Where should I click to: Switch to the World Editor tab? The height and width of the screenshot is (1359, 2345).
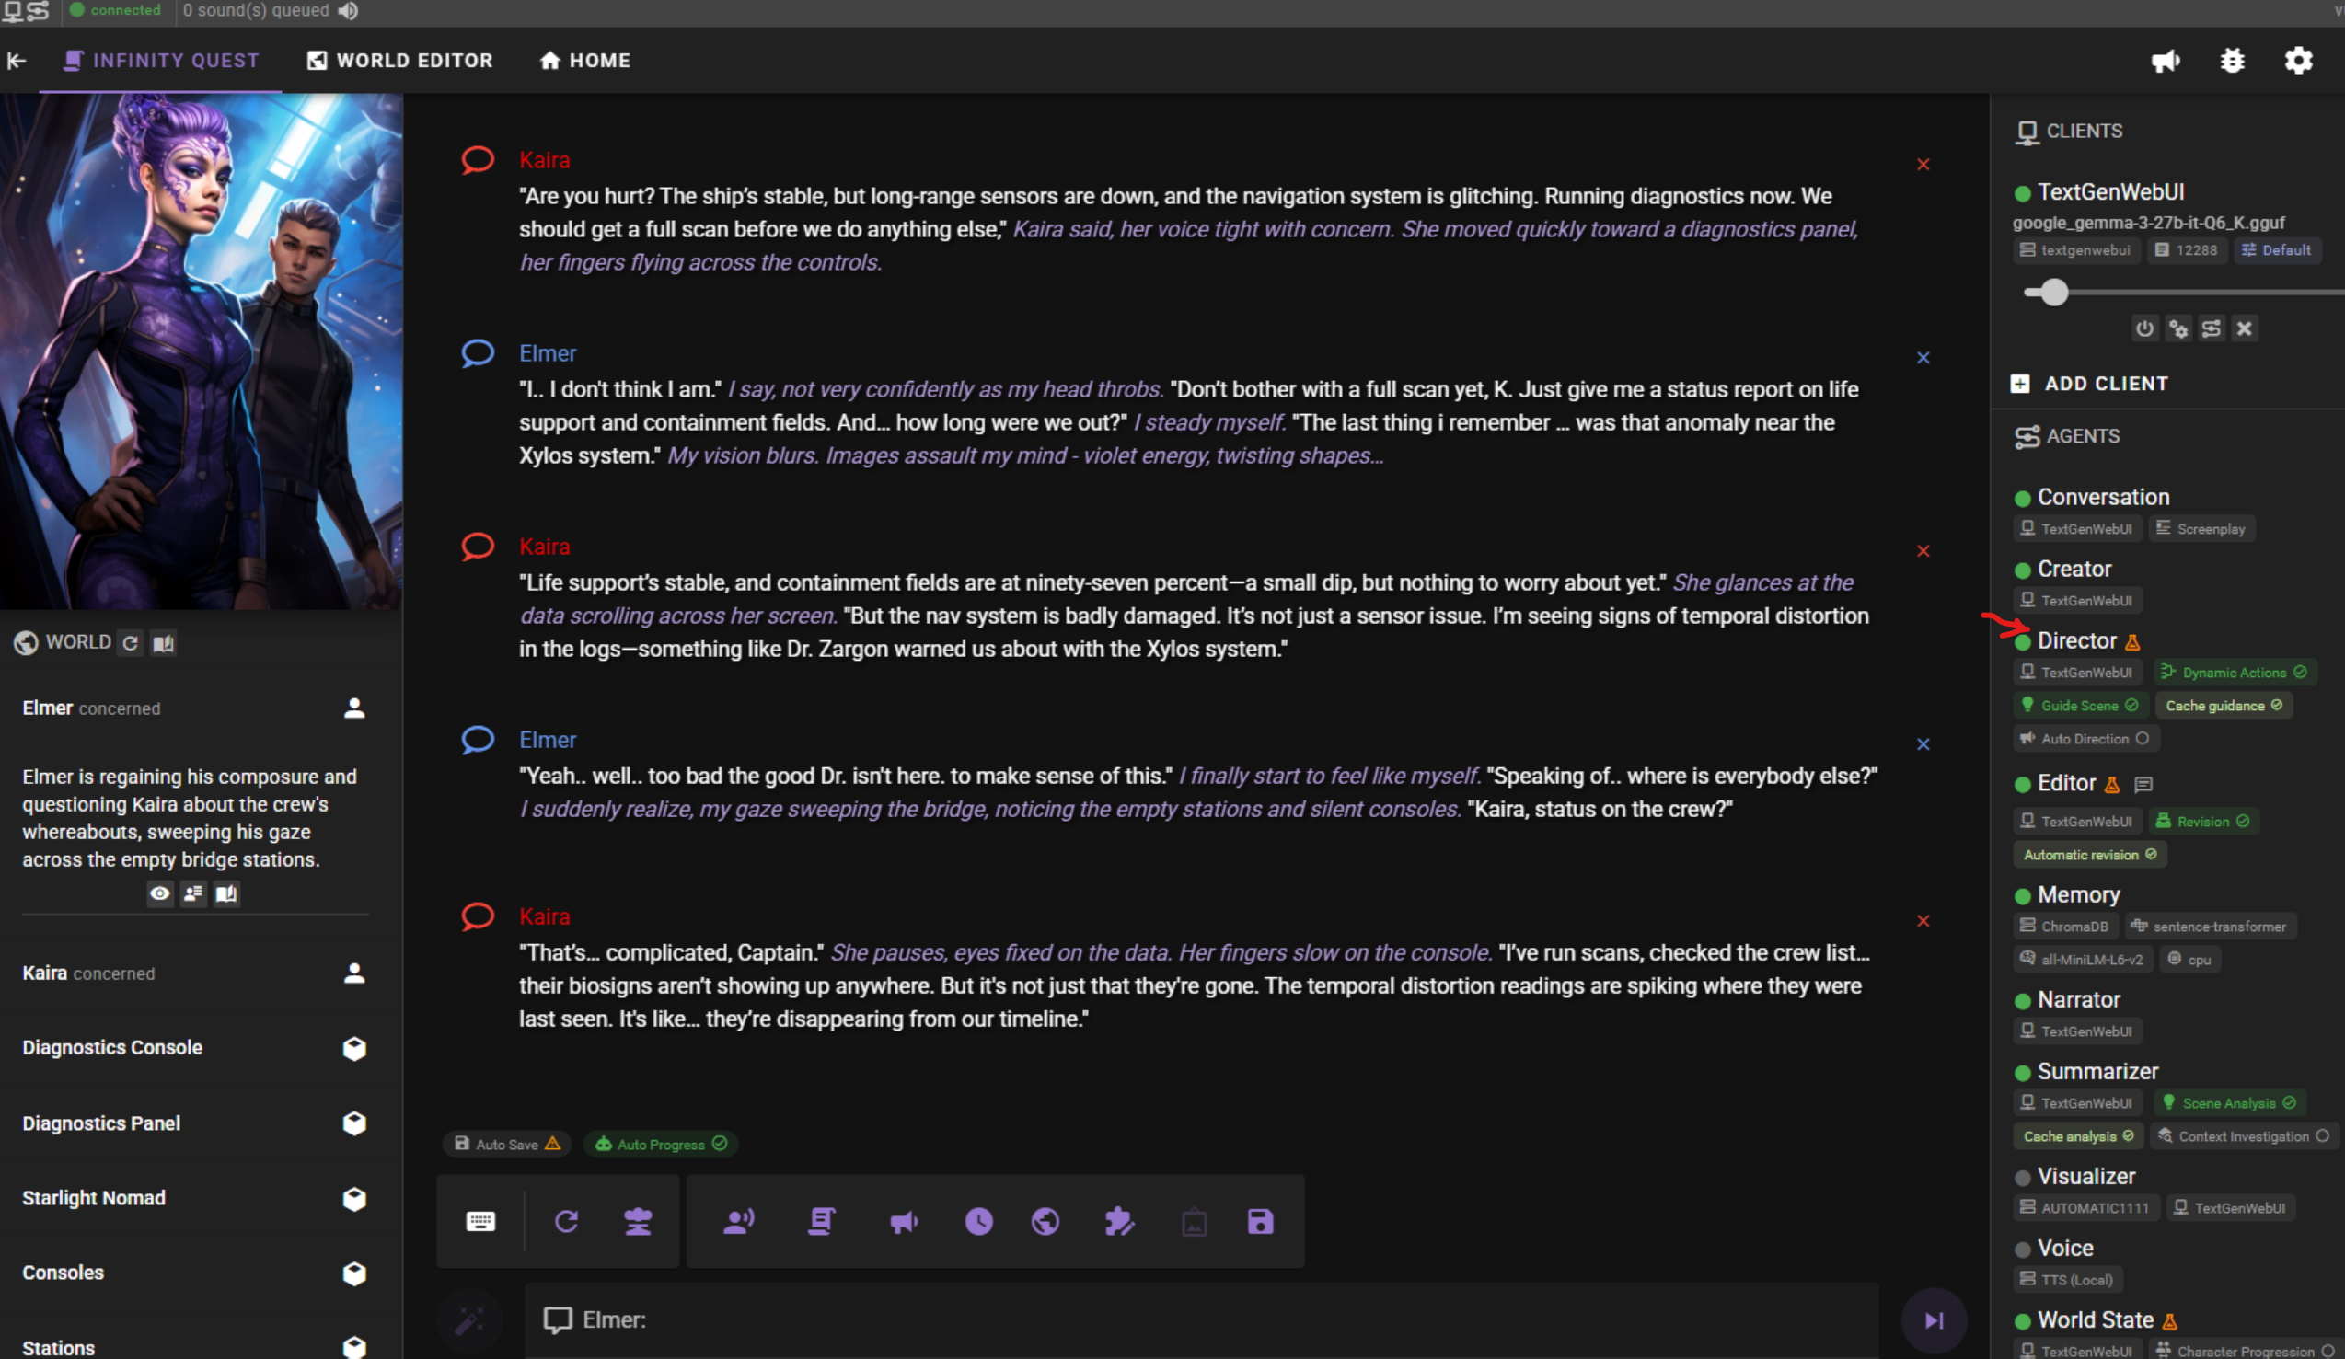tap(400, 61)
